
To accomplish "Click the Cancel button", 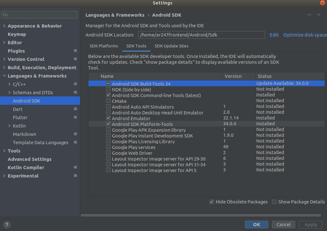I will click(x=283, y=225).
